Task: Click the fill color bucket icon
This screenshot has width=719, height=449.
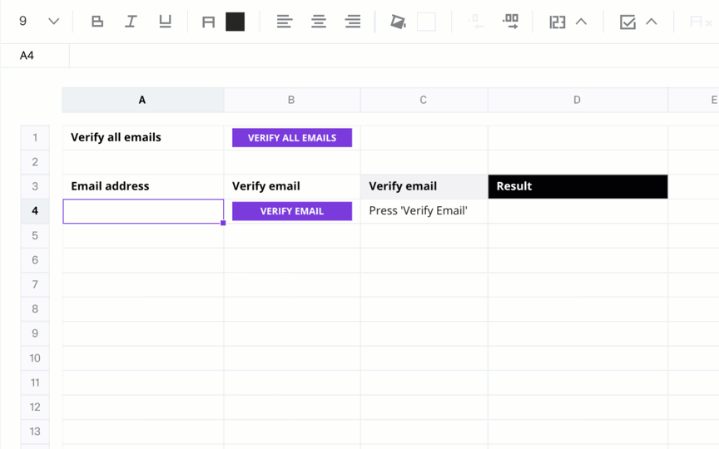Action: (x=398, y=22)
